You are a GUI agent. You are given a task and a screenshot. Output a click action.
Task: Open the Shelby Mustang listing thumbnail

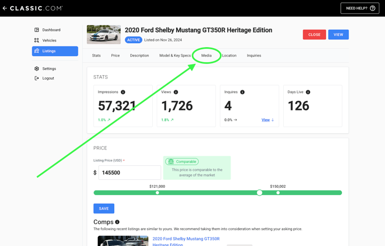coord(104,34)
